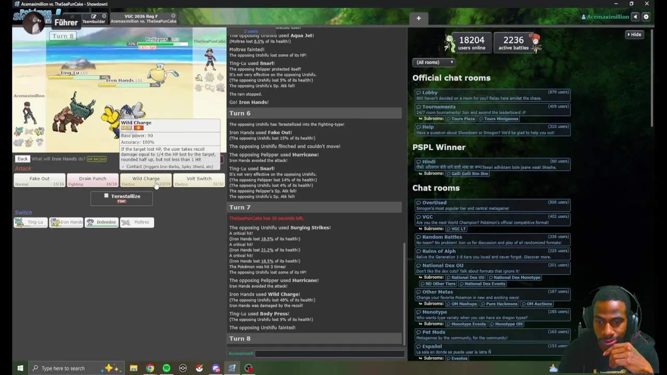Join the Tournaments chat room
This screenshot has height=375, width=667.
492,109
